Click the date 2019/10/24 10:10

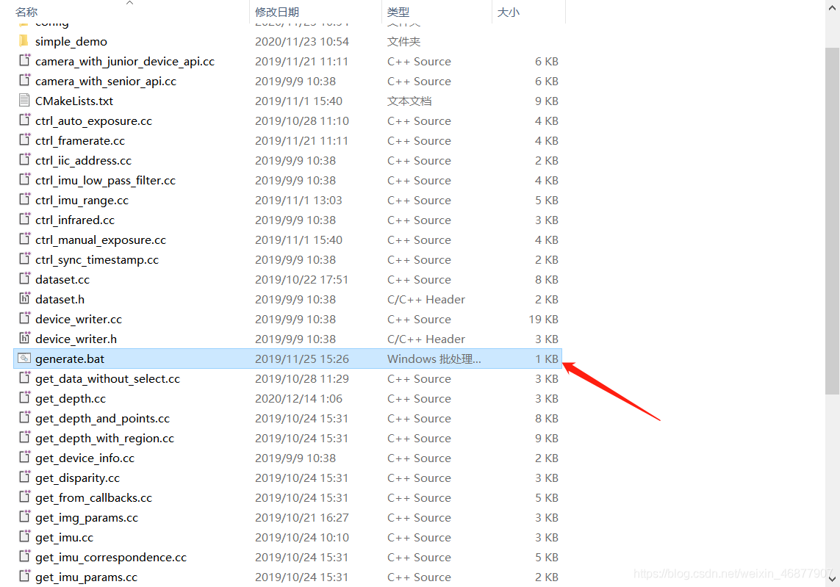[x=301, y=538]
